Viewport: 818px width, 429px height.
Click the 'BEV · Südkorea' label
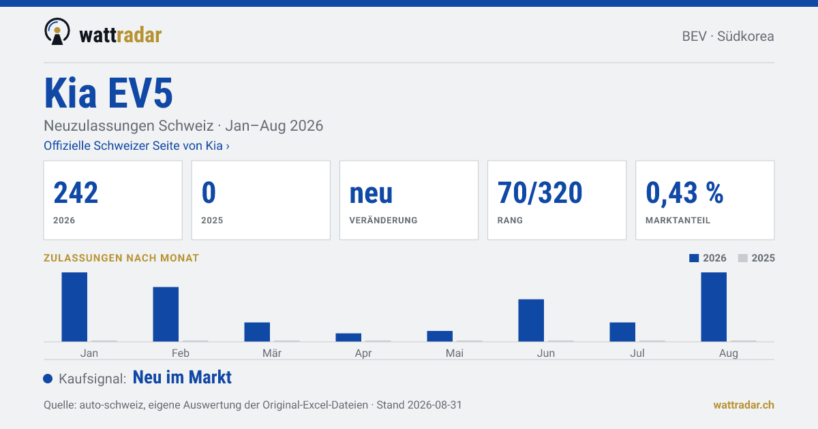point(728,36)
